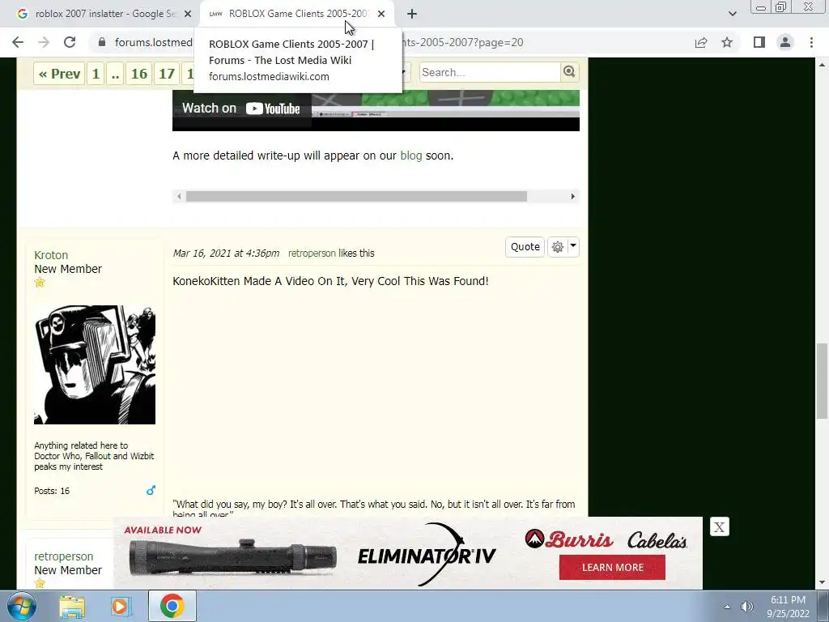This screenshot has height=622, width=829.
Task: Open the Chrome three-dot menu
Action: [811, 42]
